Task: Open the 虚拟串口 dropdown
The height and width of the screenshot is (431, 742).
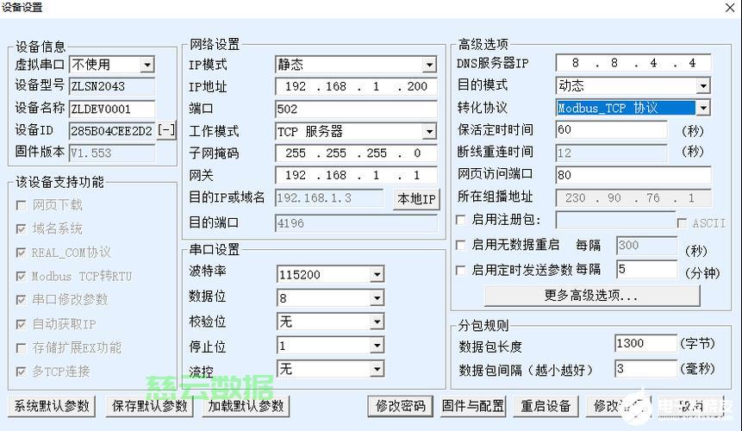Action: click(147, 65)
